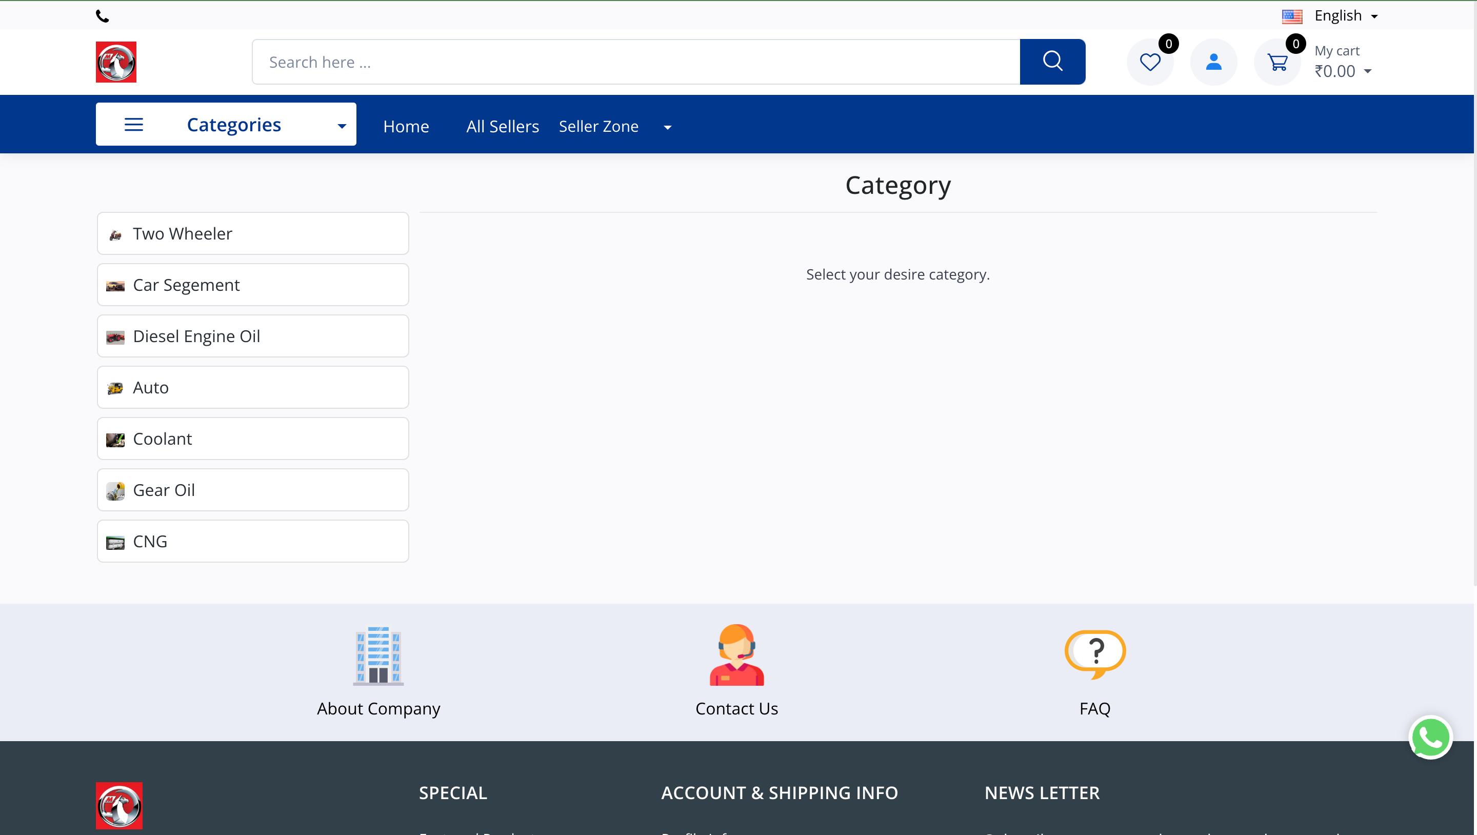Screen dimensions: 1477x835
Task: Open the user account profile icon
Action: [x=1213, y=62]
